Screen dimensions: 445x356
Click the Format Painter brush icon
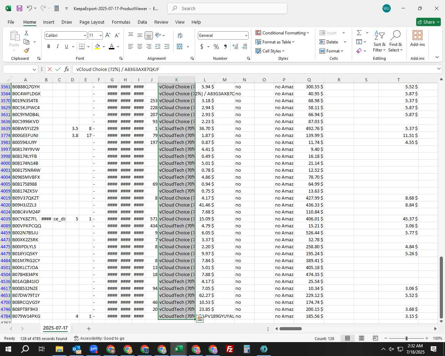point(26,51)
